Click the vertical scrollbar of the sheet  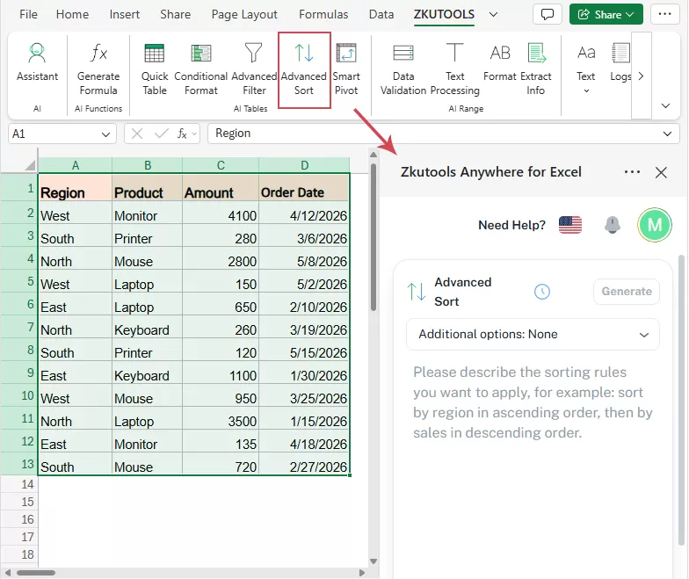point(373,237)
